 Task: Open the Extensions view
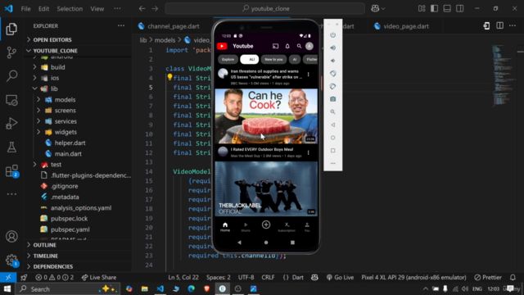[x=11, y=171]
